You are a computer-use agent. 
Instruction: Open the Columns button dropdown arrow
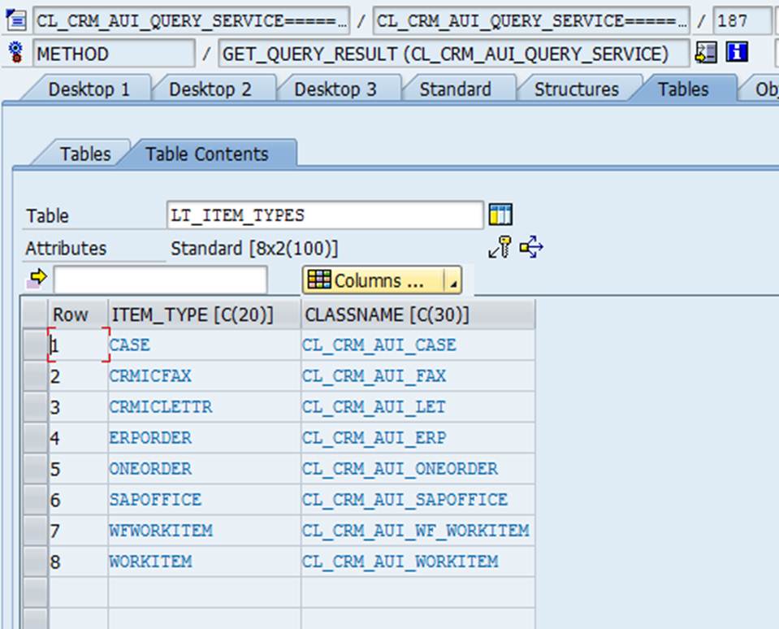pos(453,281)
